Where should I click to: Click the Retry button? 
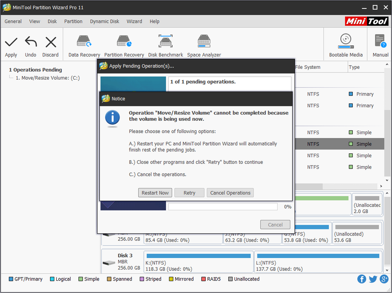point(189,193)
